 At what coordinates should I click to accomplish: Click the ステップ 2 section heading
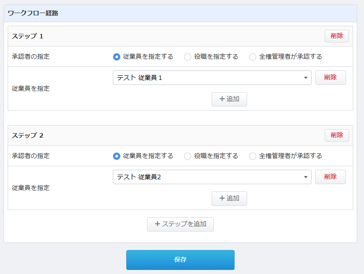click(x=28, y=135)
